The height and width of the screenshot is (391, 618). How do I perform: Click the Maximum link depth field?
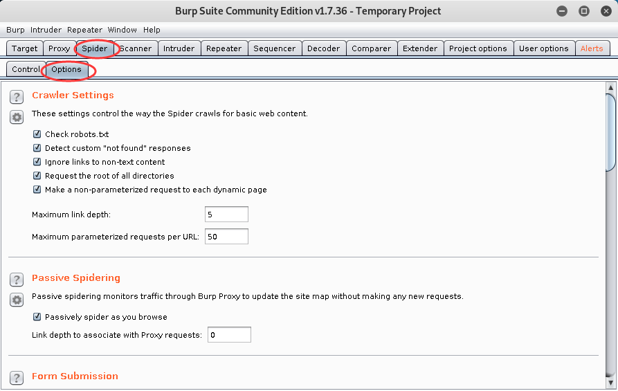[x=226, y=215]
